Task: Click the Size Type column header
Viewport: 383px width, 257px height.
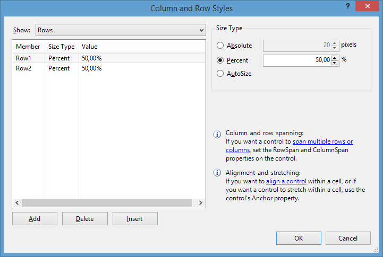Action: pyautogui.click(x=61, y=47)
